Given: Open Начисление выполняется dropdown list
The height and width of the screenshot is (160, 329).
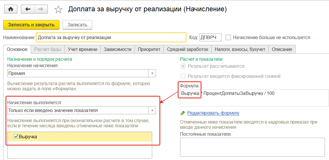Looking at the screenshot, I should point(152,110).
